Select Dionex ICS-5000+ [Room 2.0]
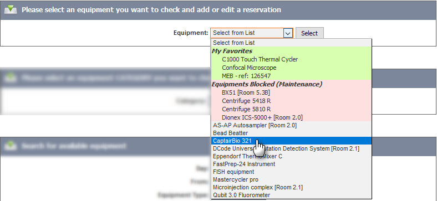The image size is (437, 201). click(291, 117)
